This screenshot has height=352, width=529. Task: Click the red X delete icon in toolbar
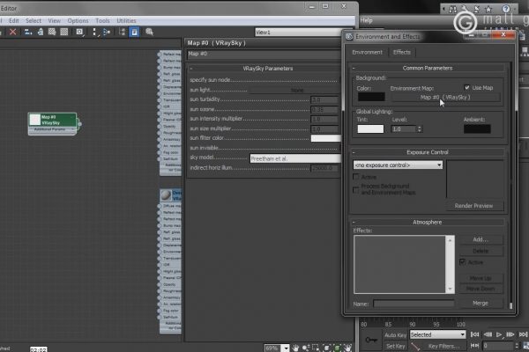(x=13, y=32)
